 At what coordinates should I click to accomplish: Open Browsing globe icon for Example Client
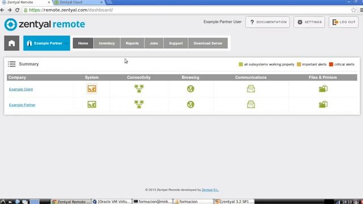point(191,89)
